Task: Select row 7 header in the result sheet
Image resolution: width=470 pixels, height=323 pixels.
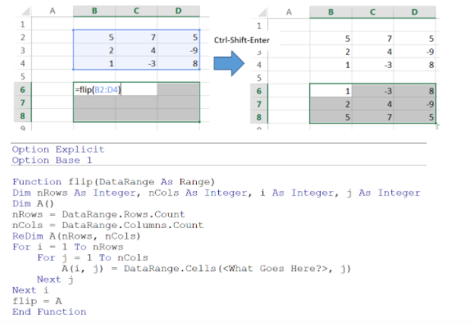Action: pyautogui.click(x=259, y=104)
